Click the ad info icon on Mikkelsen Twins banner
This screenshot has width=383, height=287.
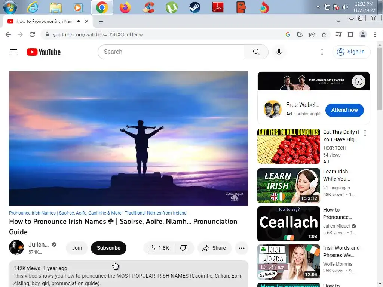click(359, 81)
